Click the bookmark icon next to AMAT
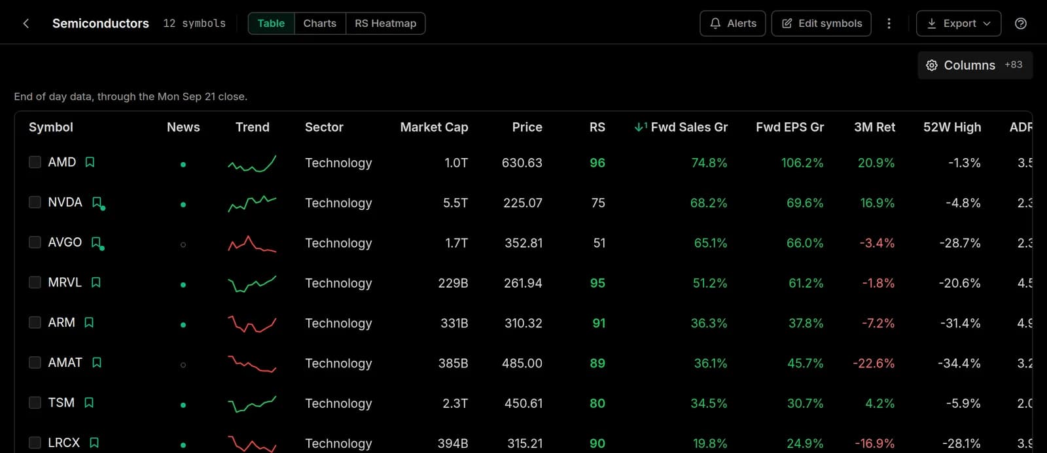Image resolution: width=1047 pixels, height=453 pixels. click(97, 362)
